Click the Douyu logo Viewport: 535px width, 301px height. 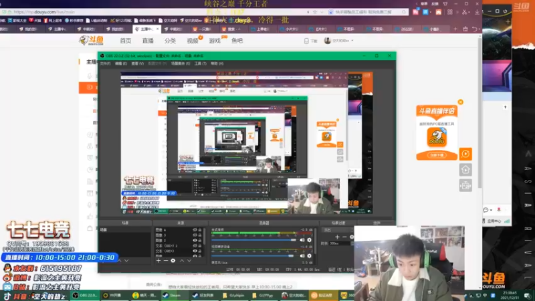[x=91, y=41]
